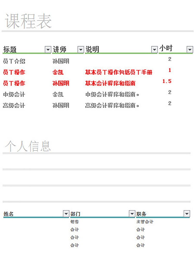Viewport: 194px width, 260px height.
Task: Select the hours value for 中级会计
Action: 170,92
